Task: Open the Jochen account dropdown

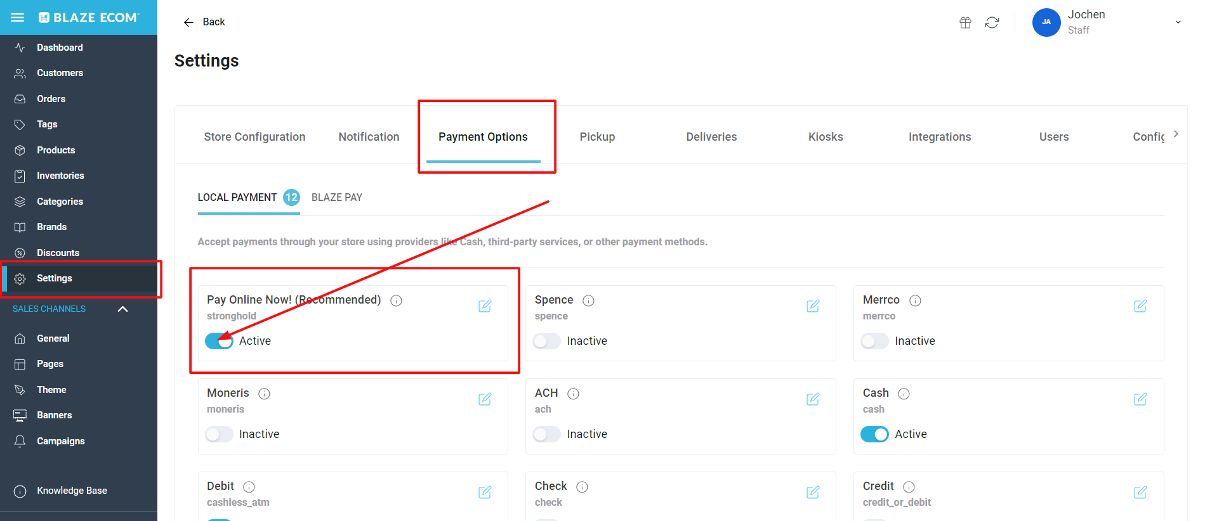Action: point(1178,22)
